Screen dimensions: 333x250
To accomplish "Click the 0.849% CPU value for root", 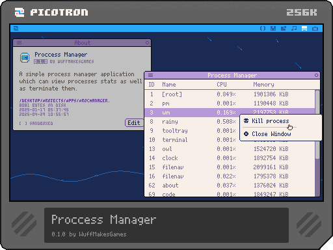I will click(x=226, y=94).
